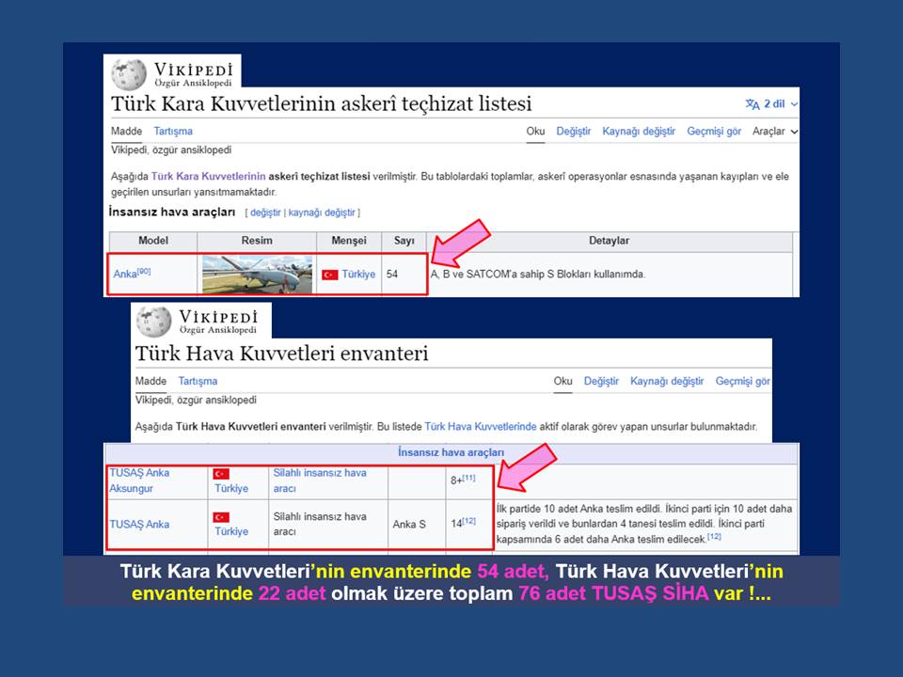
Task: Select Kaynağı değiştir on Hava Kuvvetleri envanteri page
Action: pyautogui.click(x=666, y=381)
